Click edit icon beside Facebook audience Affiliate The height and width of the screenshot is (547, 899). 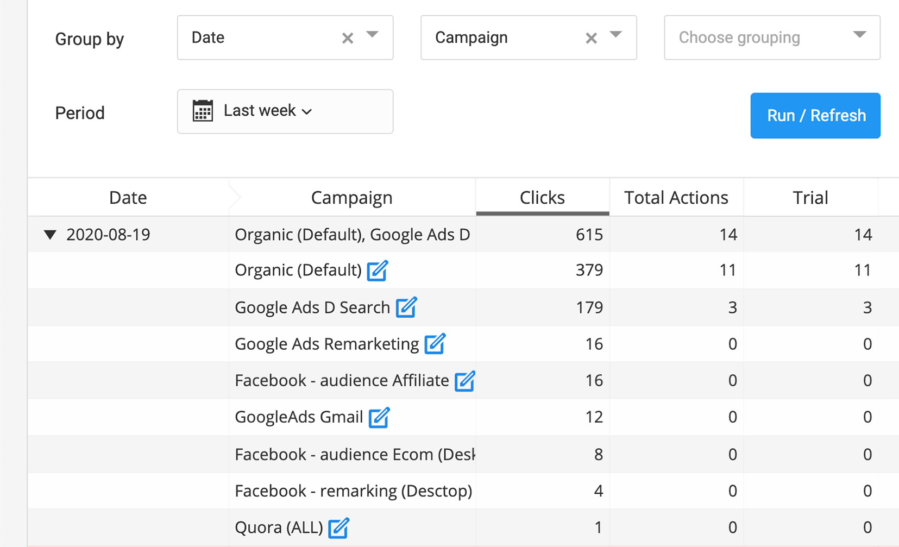pyautogui.click(x=464, y=381)
